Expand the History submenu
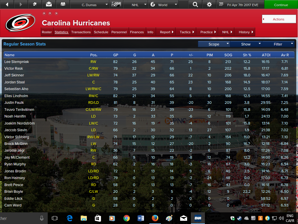298x224 pixels. click(x=245, y=32)
